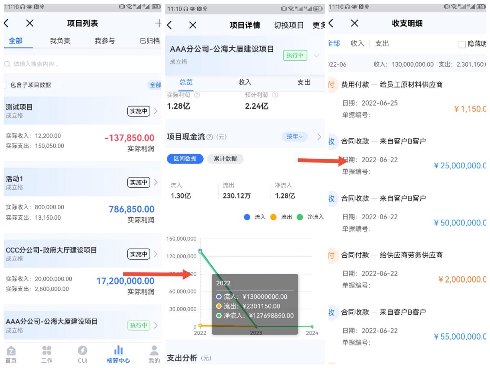Open AAA分公司-公海大厦建设项目 list row chevron

tap(156, 325)
